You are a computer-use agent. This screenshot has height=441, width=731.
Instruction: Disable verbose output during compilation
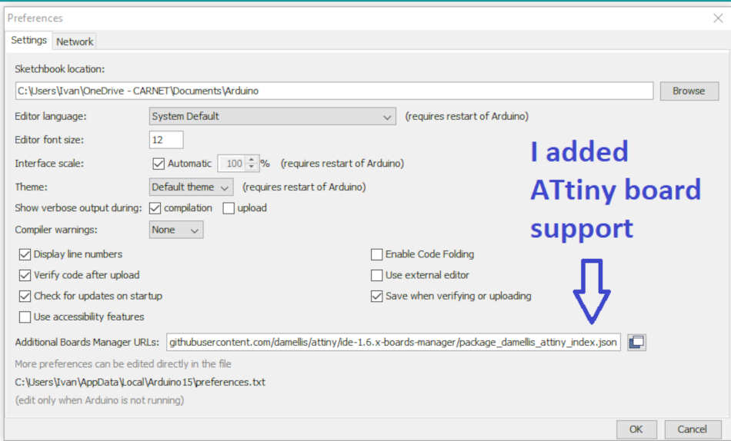pos(155,208)
